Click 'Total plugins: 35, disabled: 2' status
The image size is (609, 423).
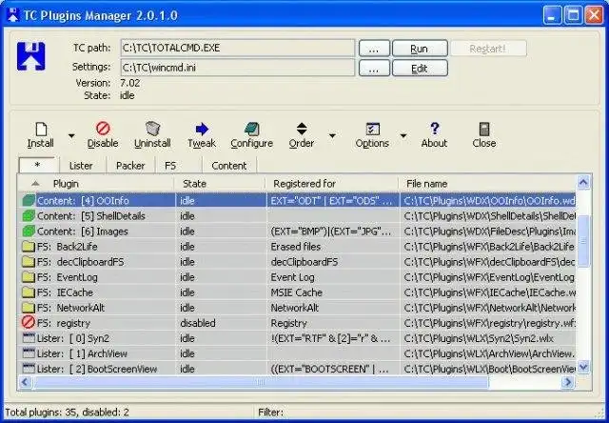pyautogui.click(x=68, y=413)
